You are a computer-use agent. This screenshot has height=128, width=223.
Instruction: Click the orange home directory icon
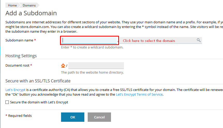coord(63,66)
